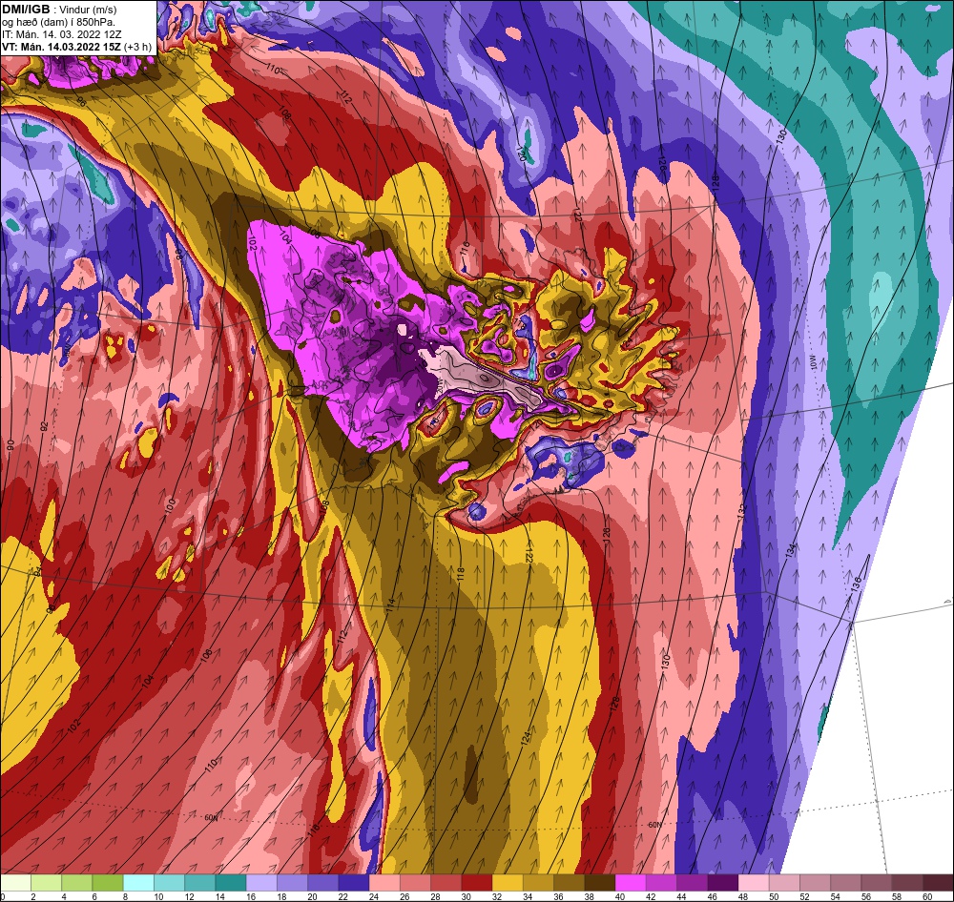Click the medium purple 20–22 legend swatch
The height and width of the screenshot is (902, 954).
coord(323,883)
